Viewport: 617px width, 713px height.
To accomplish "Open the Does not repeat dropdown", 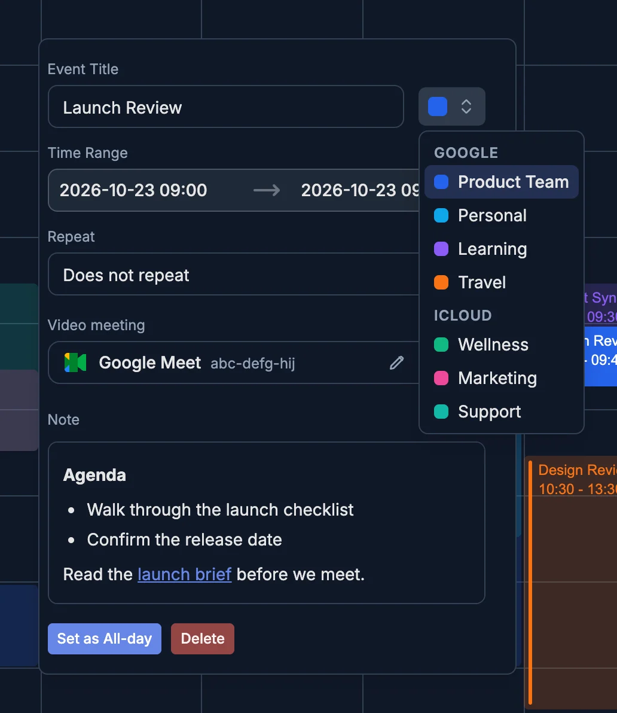I will point(234,274).
